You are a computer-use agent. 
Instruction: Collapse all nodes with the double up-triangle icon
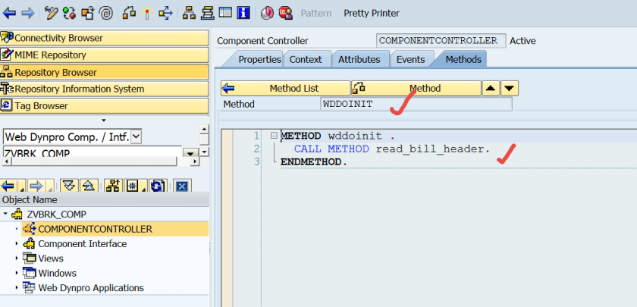(x=89, y=186)
